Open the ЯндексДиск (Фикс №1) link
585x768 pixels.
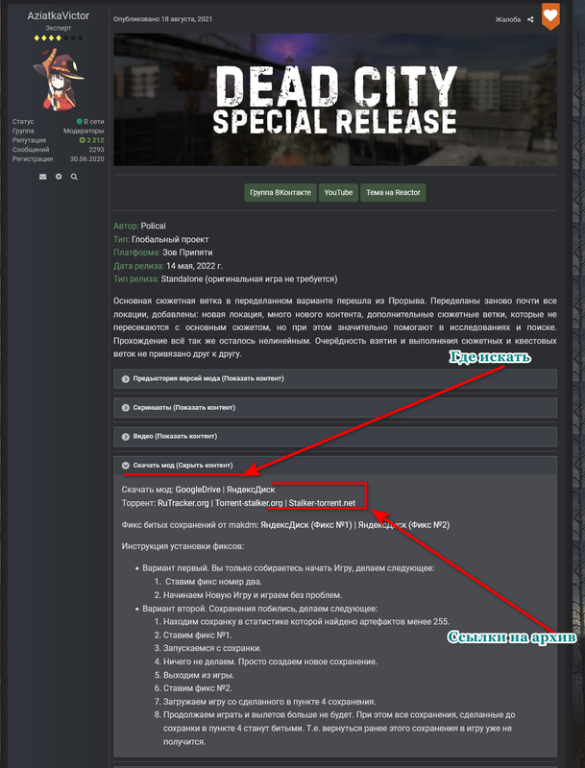click(x=306, y=525)
